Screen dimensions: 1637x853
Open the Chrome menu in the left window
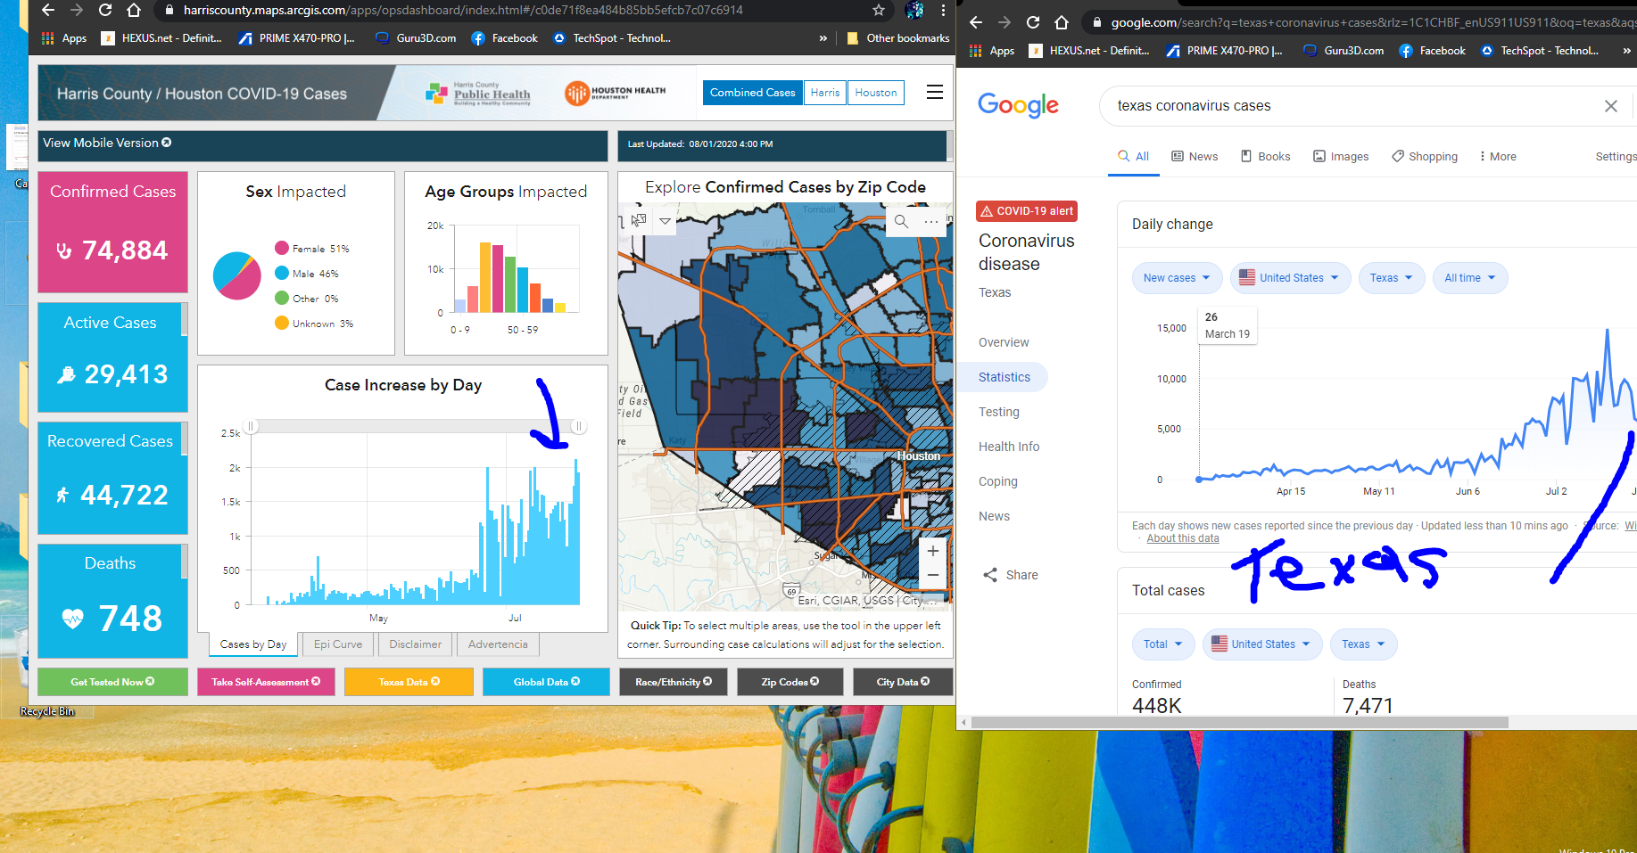point(943,10)
